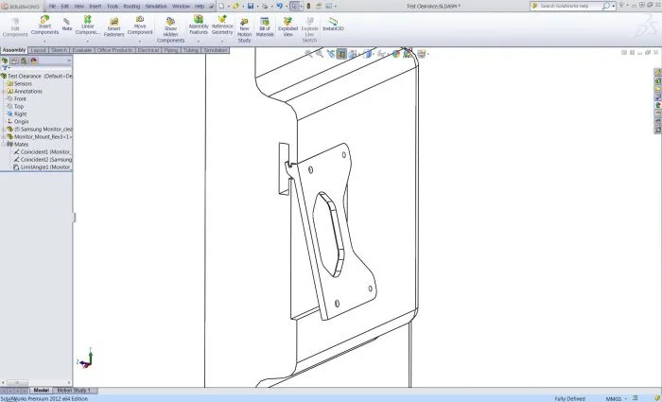Switch to the Evaluate tab
The height and width of the screenshot is (402, 662).
coord(82,50)
